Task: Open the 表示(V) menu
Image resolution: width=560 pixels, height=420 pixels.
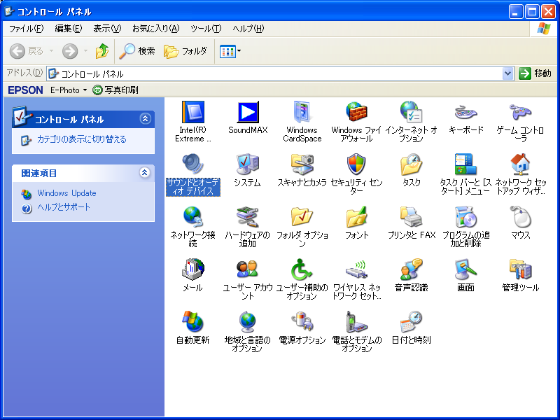Action: [x=107, y=29]
